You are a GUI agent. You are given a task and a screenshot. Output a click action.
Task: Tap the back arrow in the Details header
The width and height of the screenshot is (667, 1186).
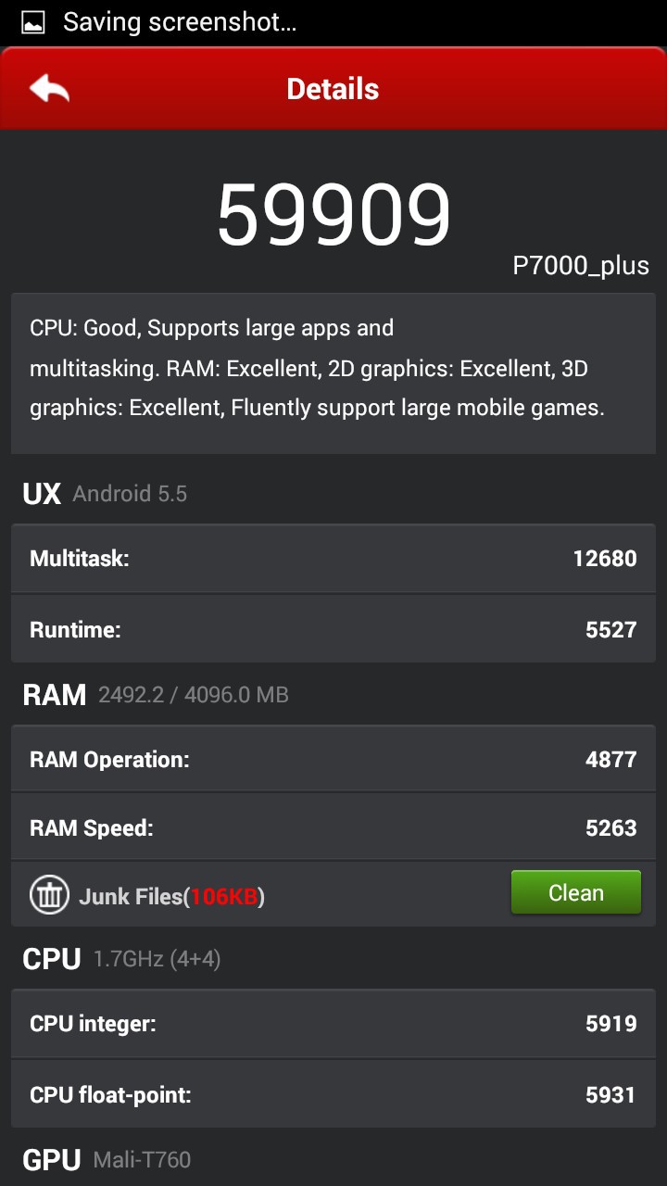click(x=51, y=87)
